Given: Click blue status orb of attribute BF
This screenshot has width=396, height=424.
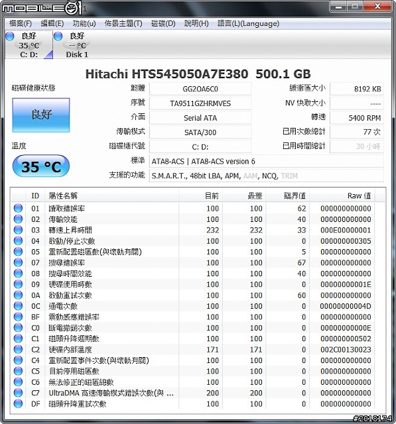Looking at the screenshot, I should coord(18,317).
